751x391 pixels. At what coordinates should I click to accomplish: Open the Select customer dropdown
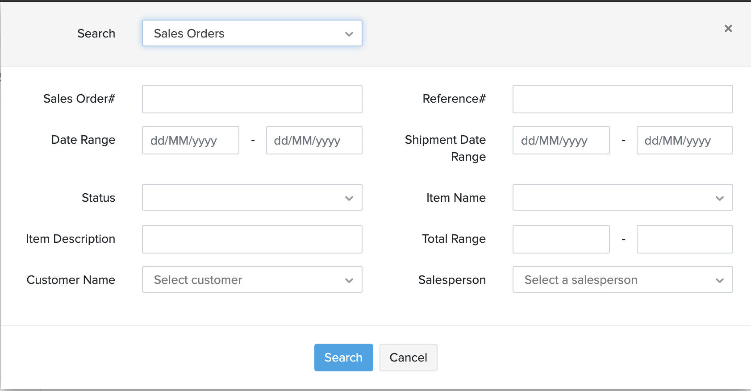tap(252, 280)
